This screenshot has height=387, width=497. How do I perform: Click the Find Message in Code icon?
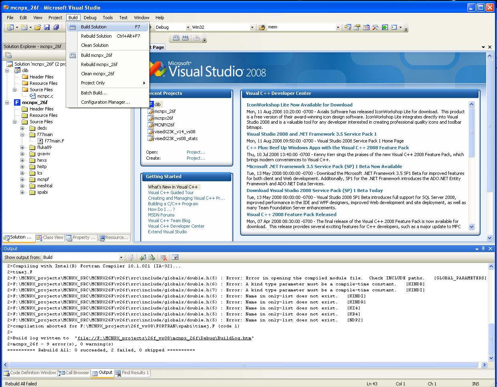point(131,257)
